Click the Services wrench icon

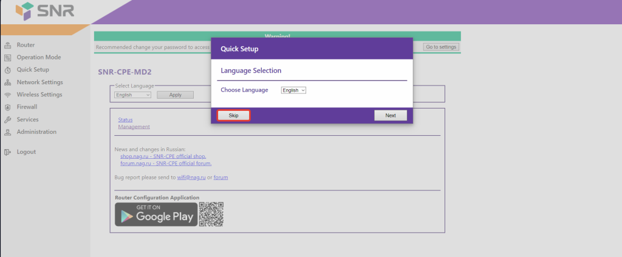[7, 120]
